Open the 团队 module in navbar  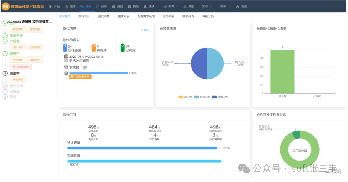tap(149, 7)
